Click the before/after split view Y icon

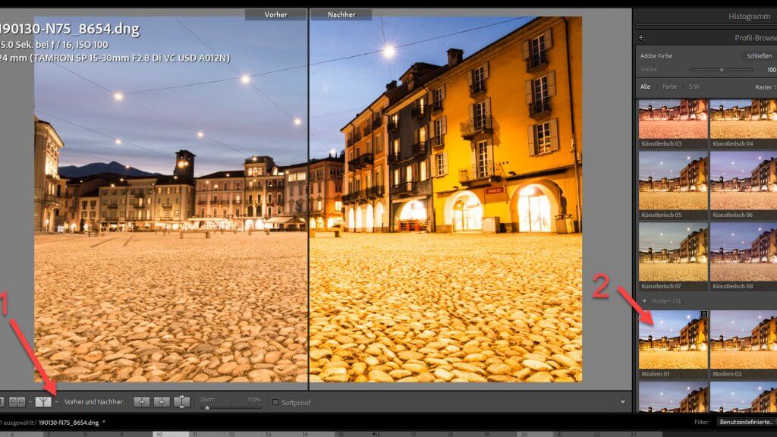click(42, 401)
